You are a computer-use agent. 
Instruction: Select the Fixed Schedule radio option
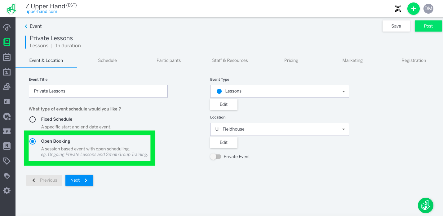pyautogui.click(x=33, y=119)
